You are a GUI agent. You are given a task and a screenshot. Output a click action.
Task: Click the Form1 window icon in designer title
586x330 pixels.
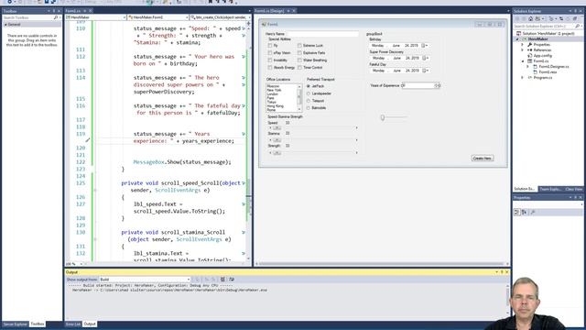pyautogui.click(x=264, y=25)
